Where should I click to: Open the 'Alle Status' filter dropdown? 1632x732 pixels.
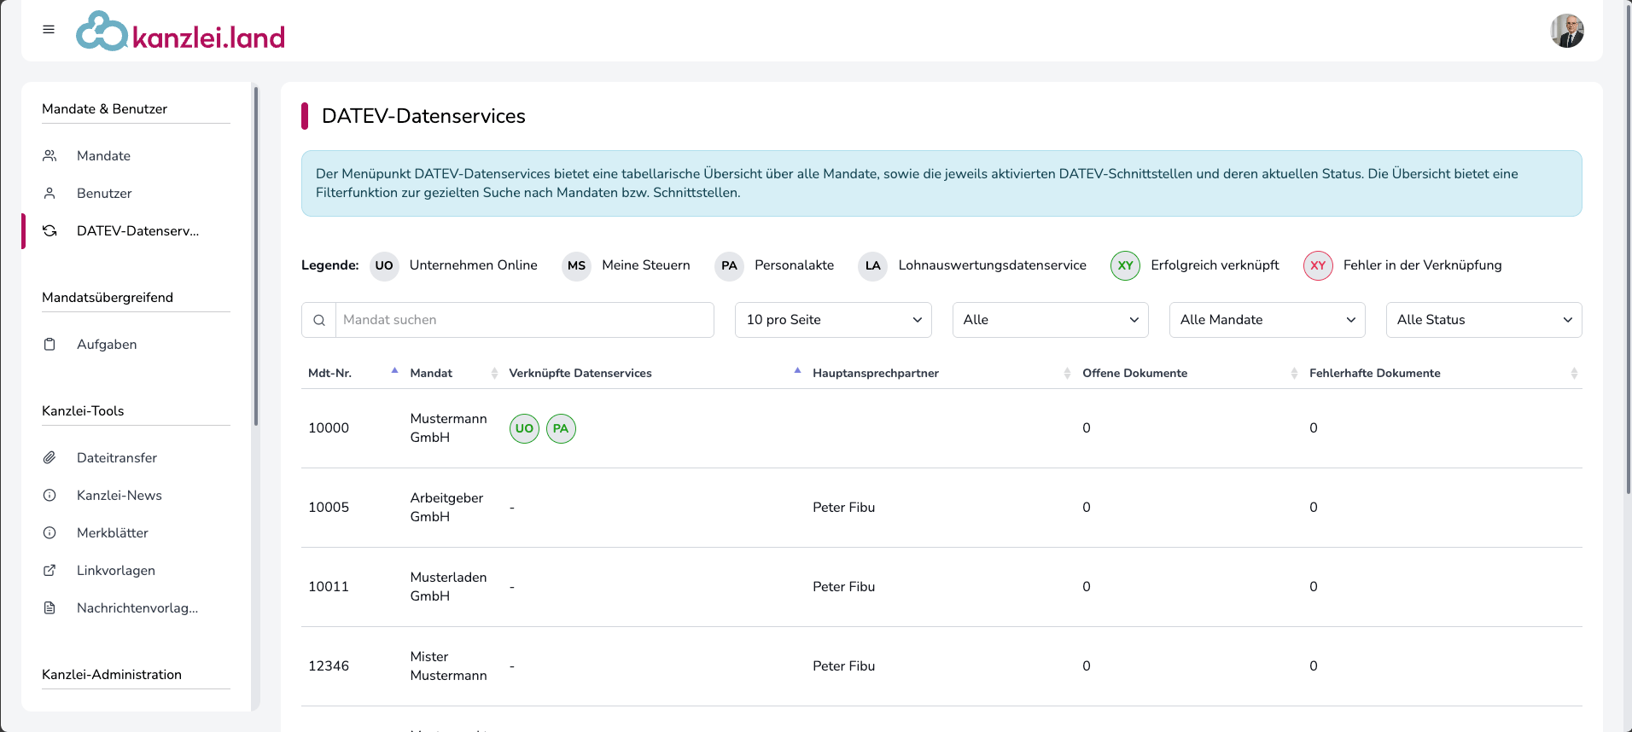[x=1483, y=320]
